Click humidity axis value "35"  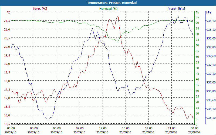197,85
